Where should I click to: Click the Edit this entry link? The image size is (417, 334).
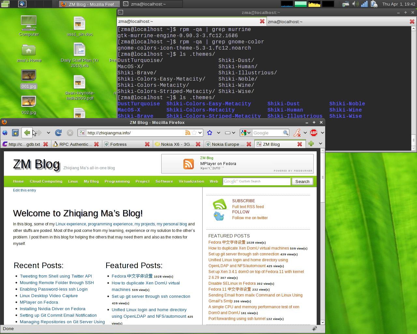24,190
